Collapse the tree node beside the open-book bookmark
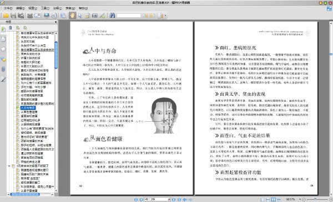 click(x=9, y=166)
